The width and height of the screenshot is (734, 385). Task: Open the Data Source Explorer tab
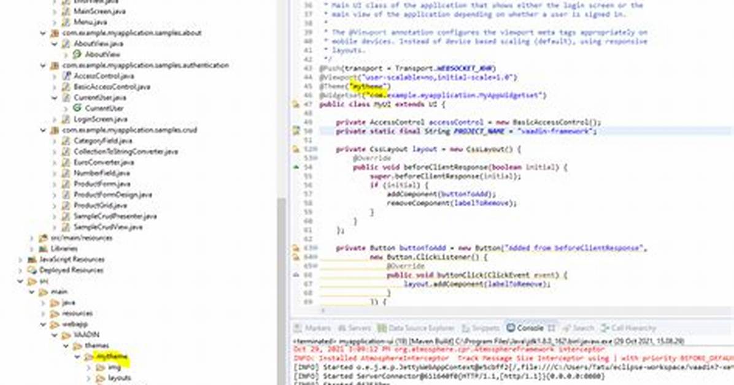pyautogui.click(x=416, y=328)
